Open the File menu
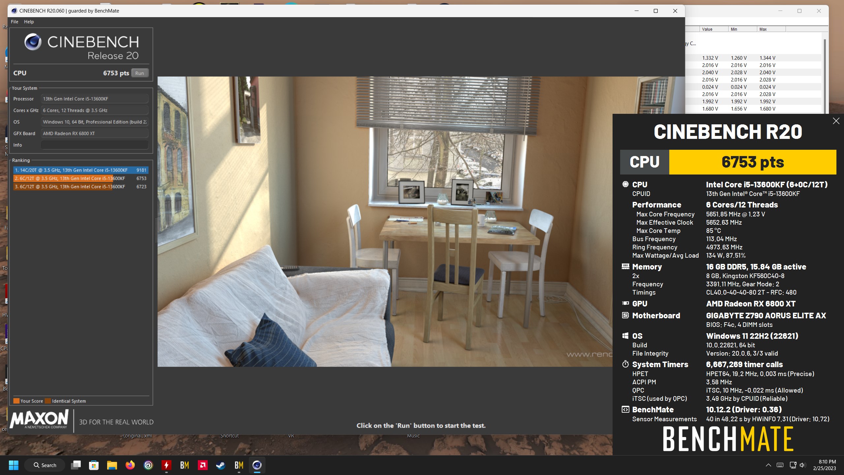Screen dimensions: 844x475 15,22
